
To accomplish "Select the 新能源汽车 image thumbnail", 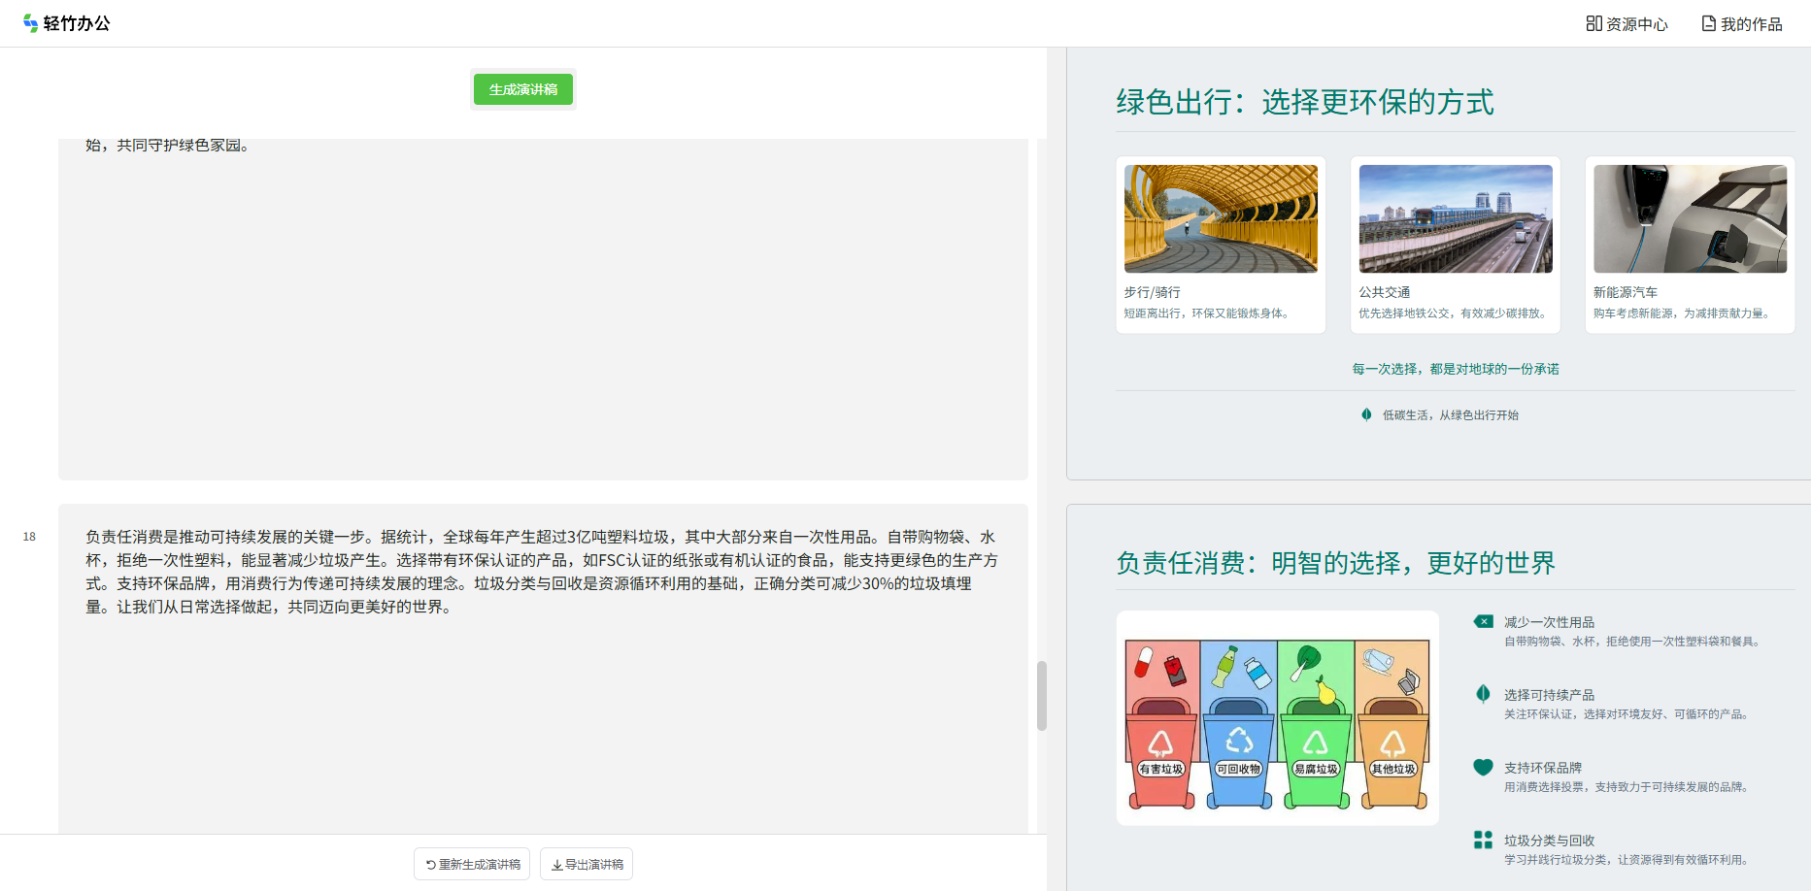I will [x=1690, y=217].
